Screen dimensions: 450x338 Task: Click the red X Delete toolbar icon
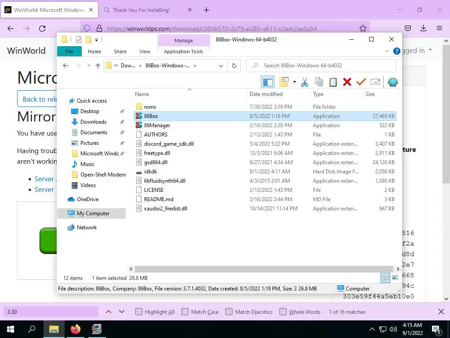coord(347,82)
